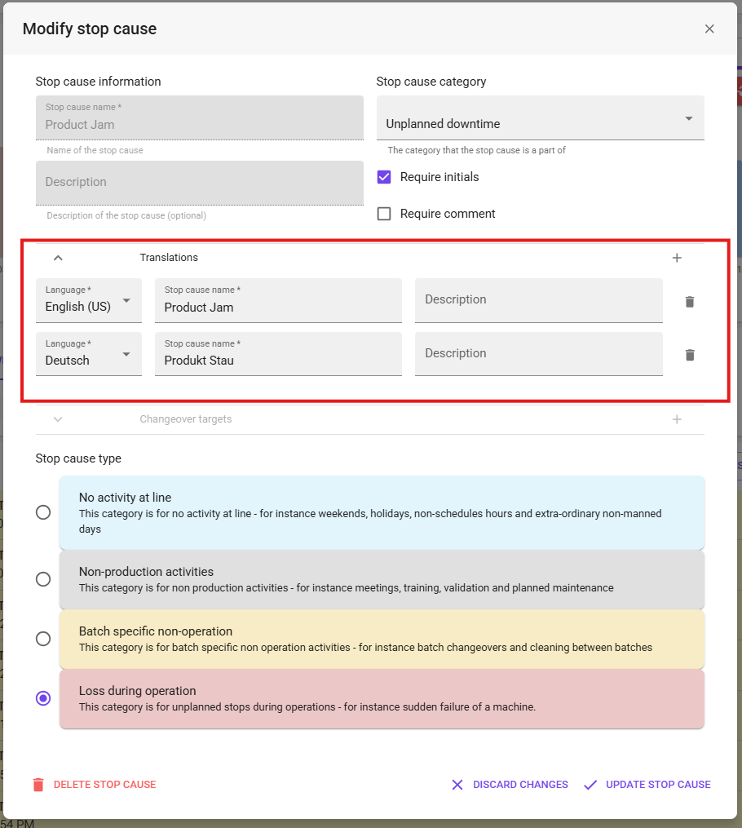Delete the Deutsch translation row
742x828 pixels.
[689, 355]
